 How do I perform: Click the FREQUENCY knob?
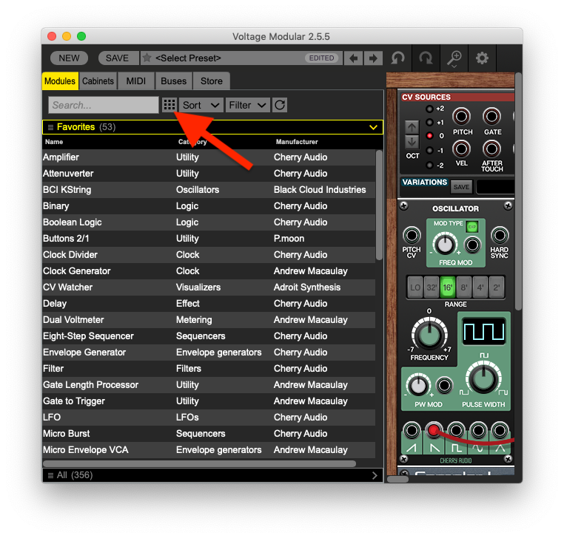(429, 334)
